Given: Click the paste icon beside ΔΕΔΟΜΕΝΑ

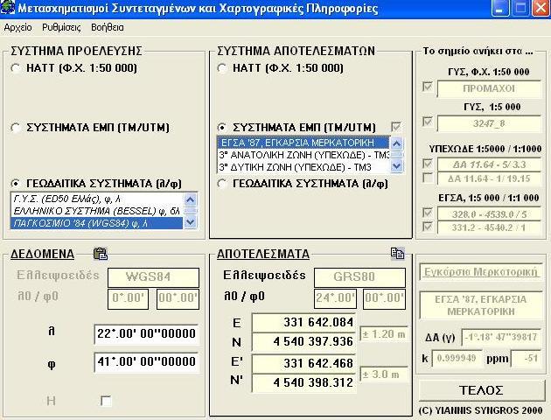Looking at the screenshot, I should point(101,254).
